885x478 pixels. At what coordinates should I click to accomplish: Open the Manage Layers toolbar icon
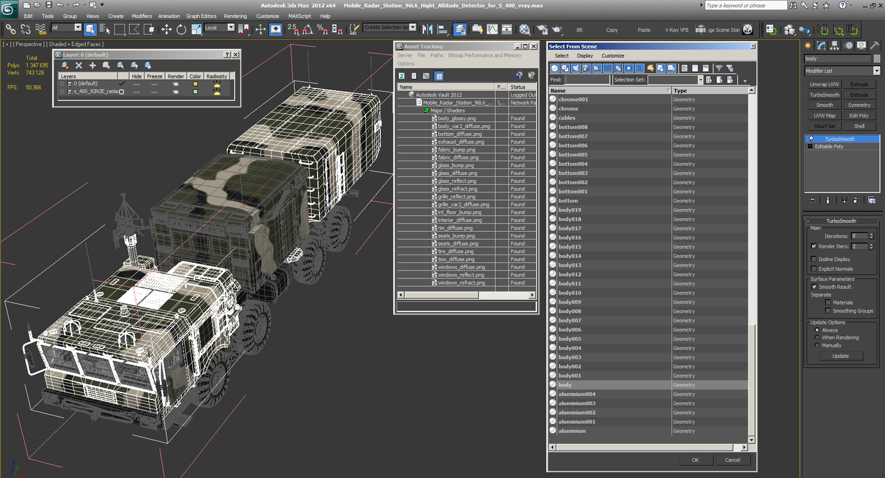pos(460,29)
